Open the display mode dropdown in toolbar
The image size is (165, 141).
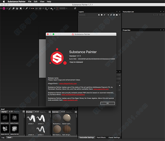[x=46, y=8]
